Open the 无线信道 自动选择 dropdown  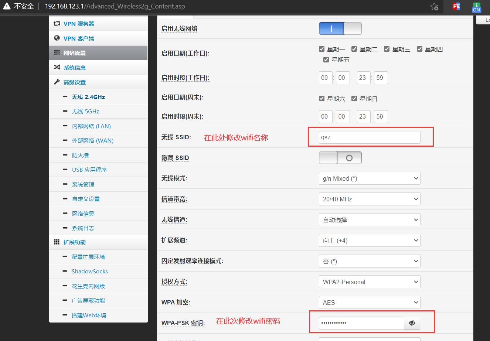coord(369,219)
